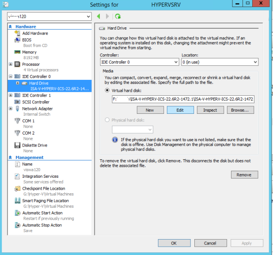Collapse the Management section

click(x=10, y=157)
